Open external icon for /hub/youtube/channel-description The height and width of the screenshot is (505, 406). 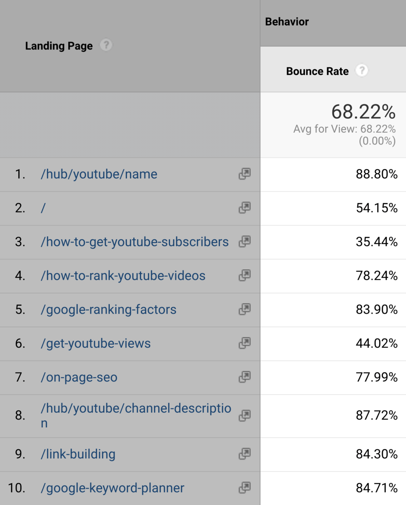click(x=245, y=415)
